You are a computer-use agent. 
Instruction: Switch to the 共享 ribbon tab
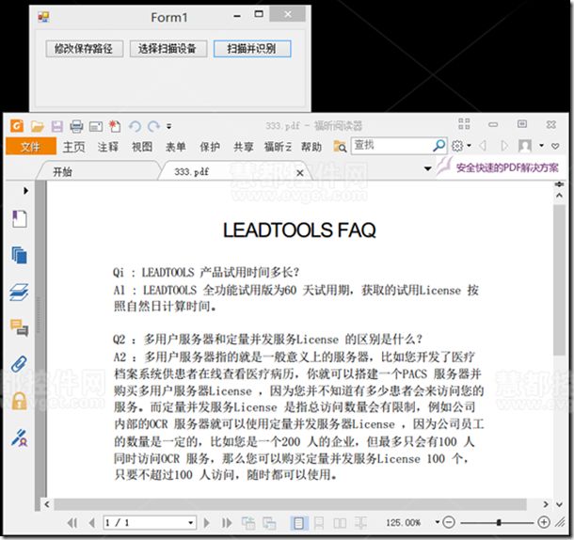click(x=244, y=147)
